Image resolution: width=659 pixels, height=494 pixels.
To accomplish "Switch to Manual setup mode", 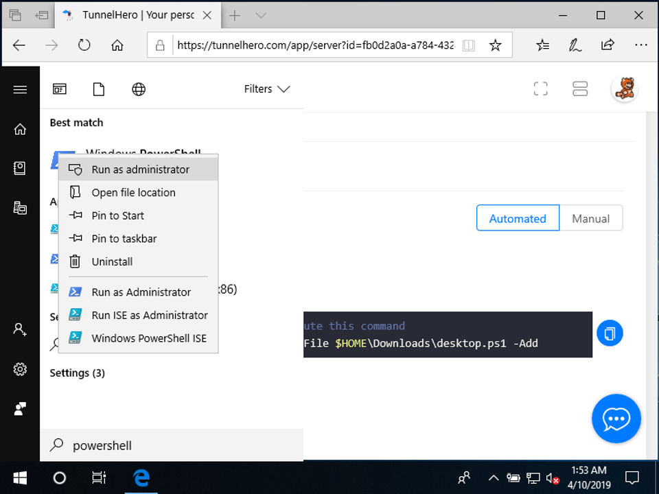I will pos(590,219).
